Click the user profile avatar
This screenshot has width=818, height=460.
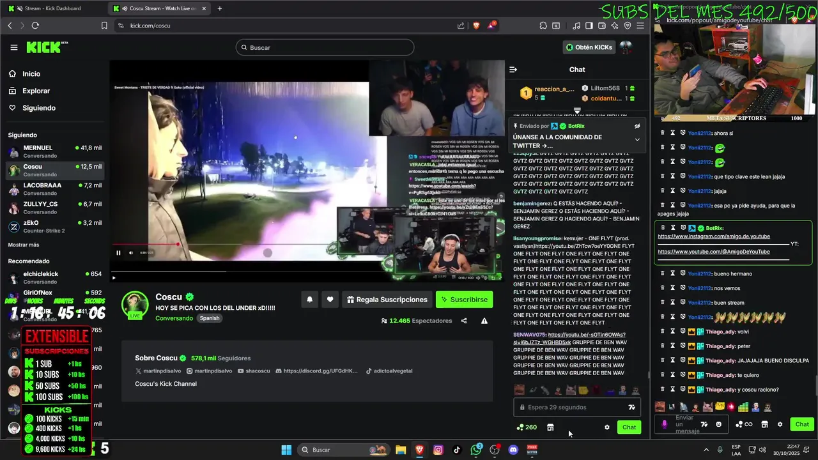coord(626,47)
